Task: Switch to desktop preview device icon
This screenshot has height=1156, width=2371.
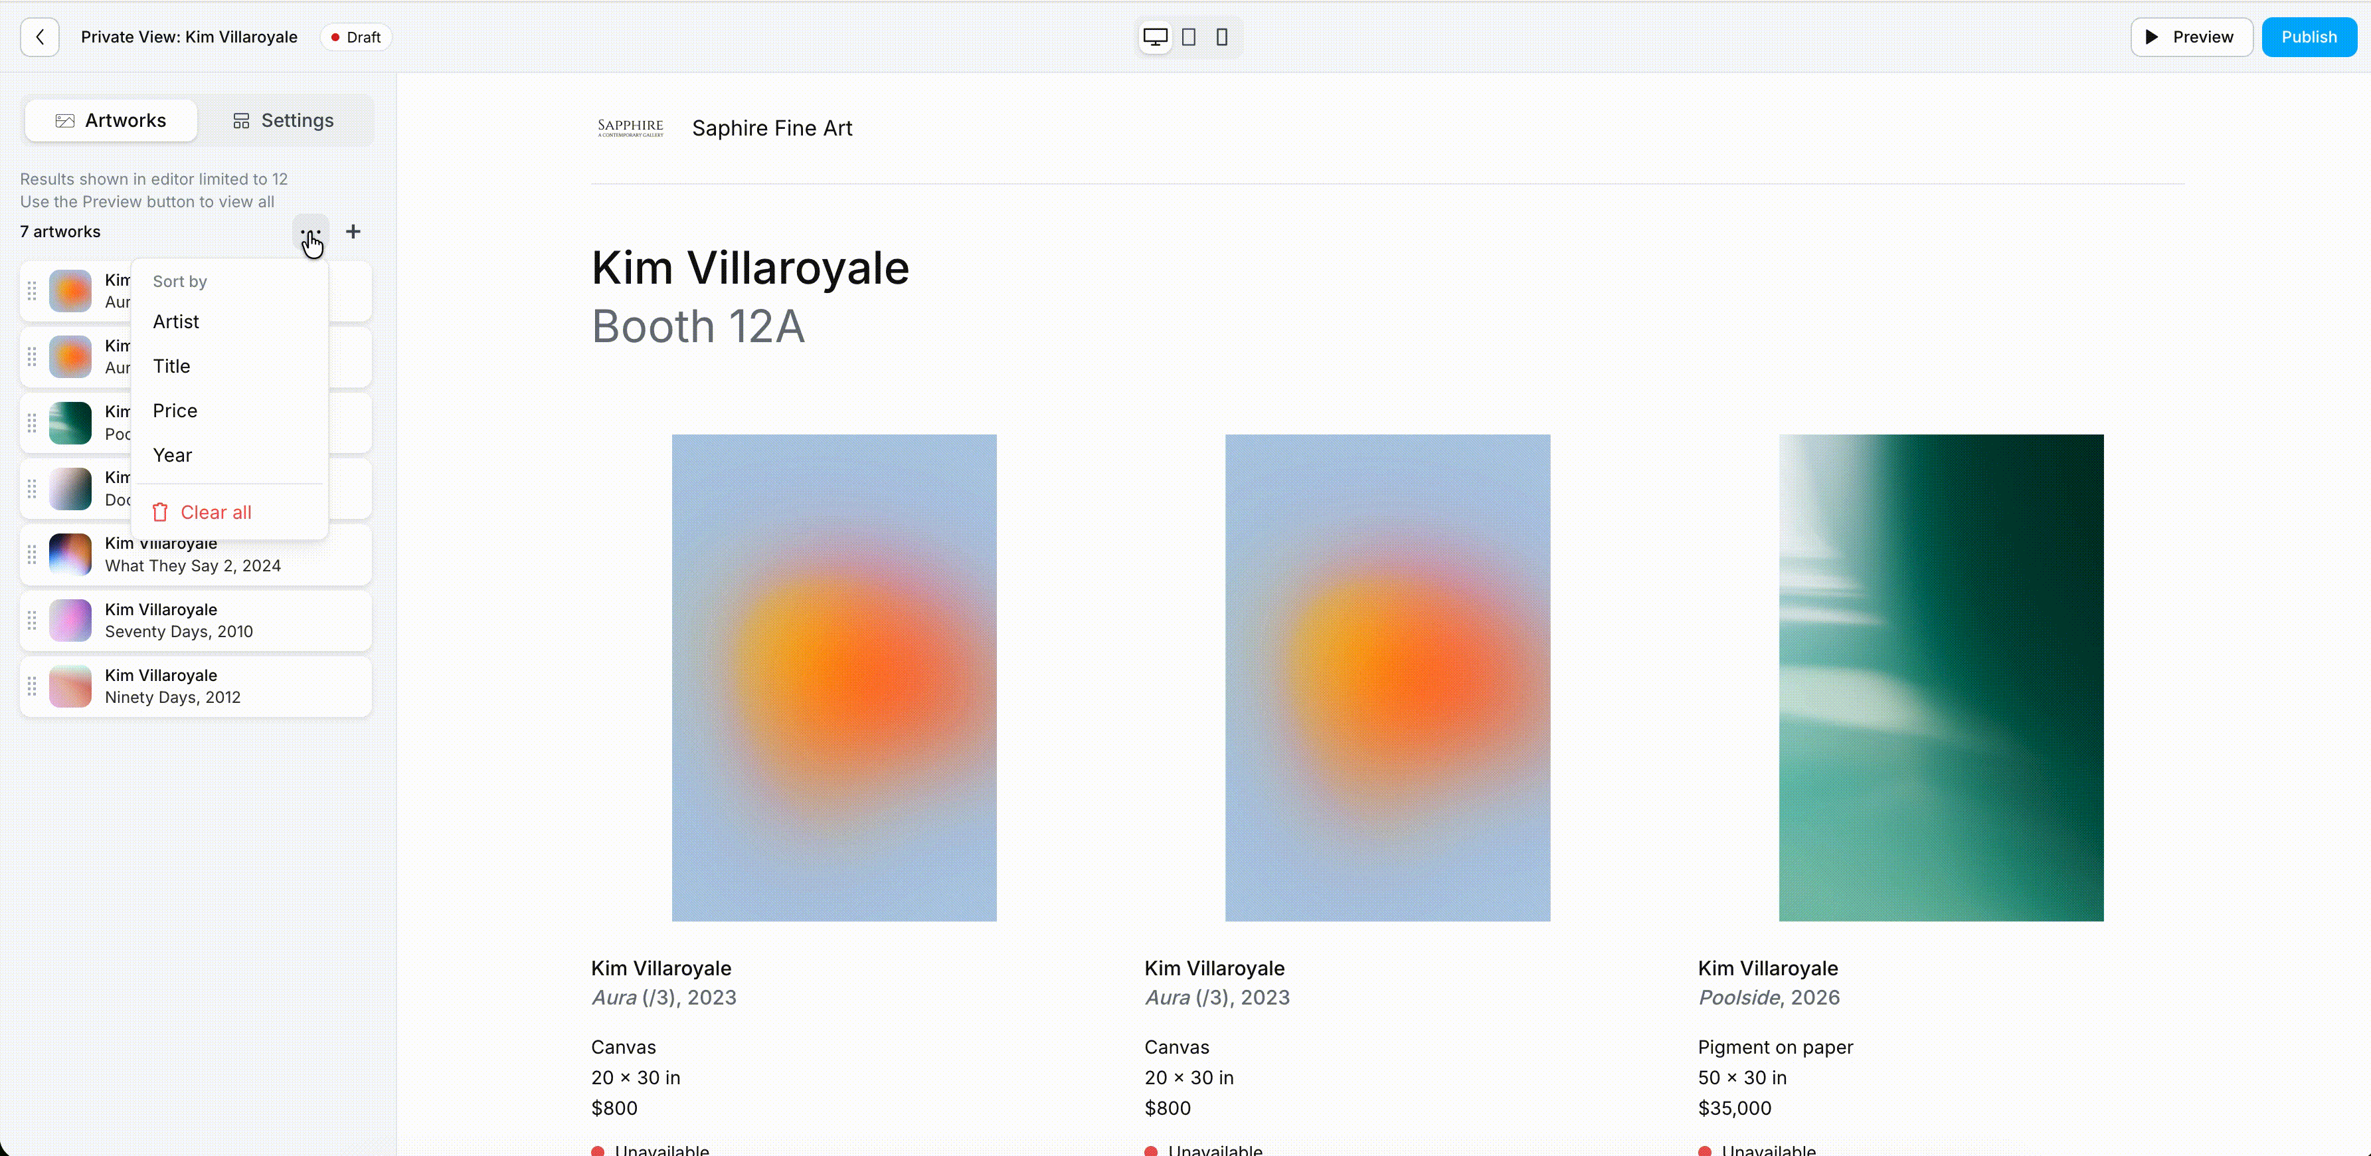Action: click(1155, 37)
